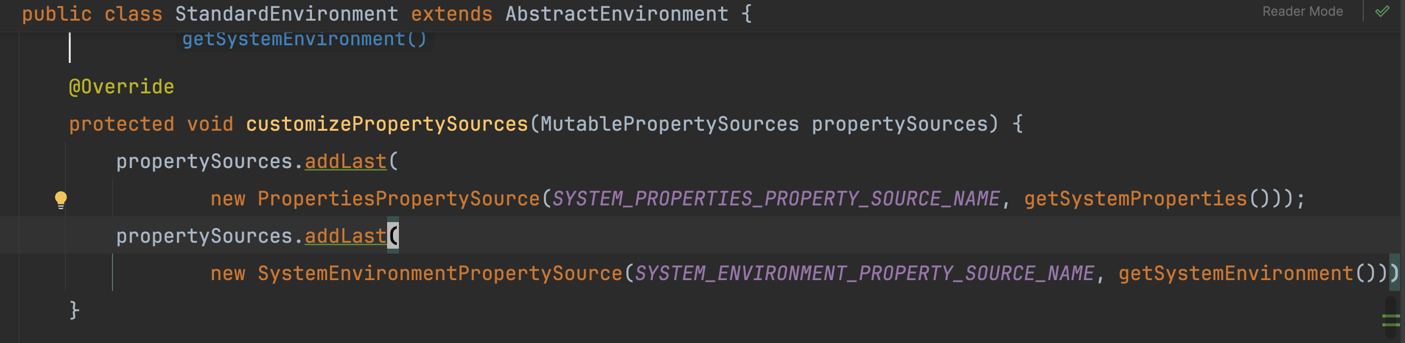Toggle Reader Mode in the editor

point(1302,11)
